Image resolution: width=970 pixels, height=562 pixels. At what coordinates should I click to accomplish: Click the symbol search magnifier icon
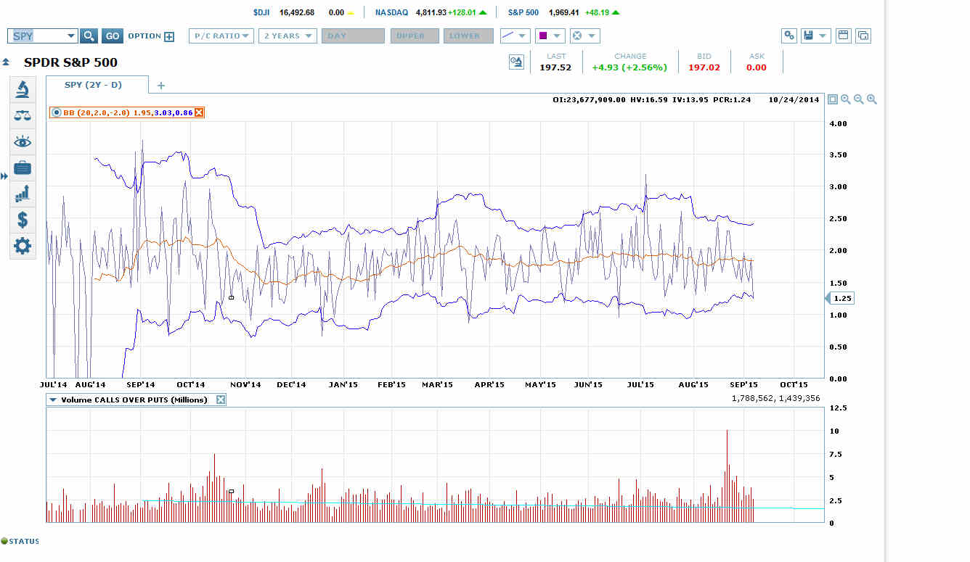tap(89, 36)
